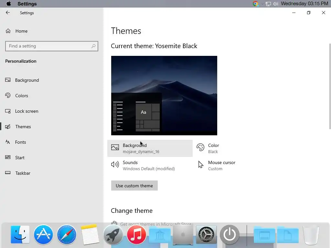331x248 pixels.
Task: Click the volume speaker icon in the menu bar
Action: pos(275,4)
